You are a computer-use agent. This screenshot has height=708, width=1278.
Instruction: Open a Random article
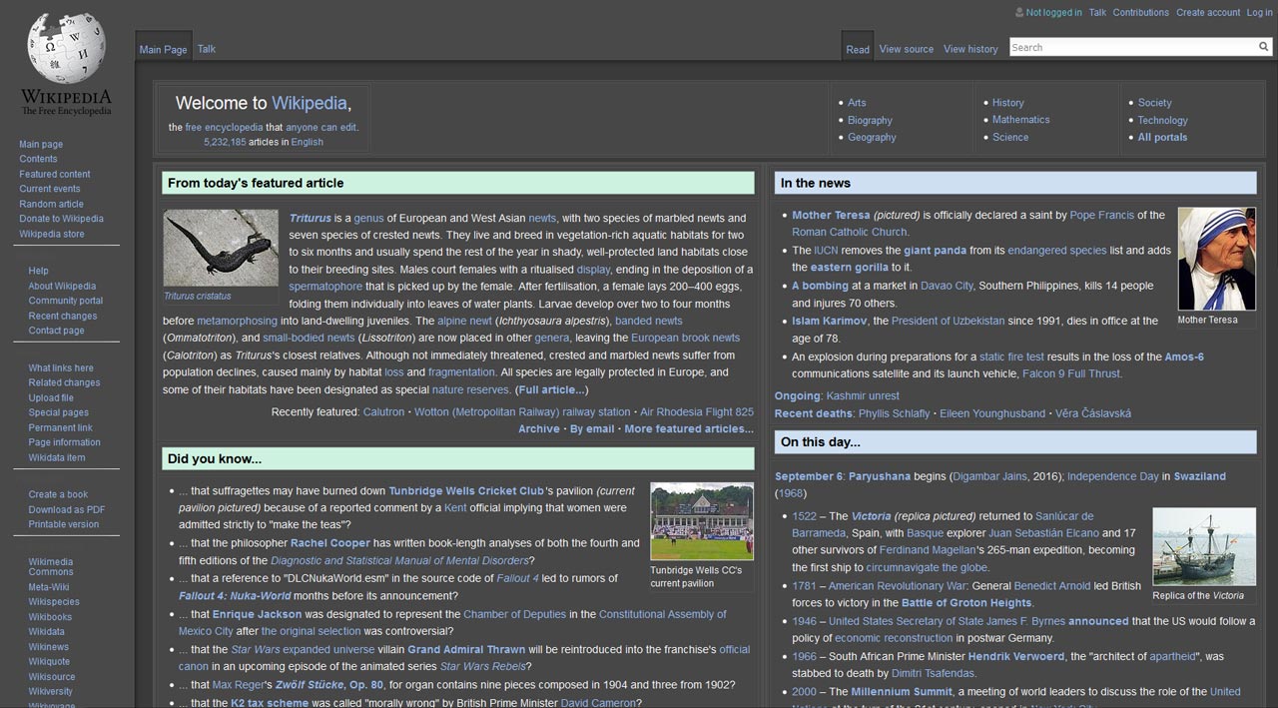[x=51, y=204]
